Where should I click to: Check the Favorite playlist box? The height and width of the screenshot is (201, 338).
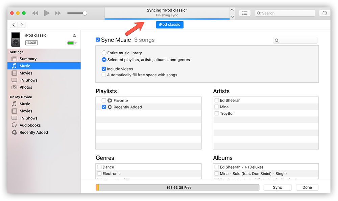(104, 100)
